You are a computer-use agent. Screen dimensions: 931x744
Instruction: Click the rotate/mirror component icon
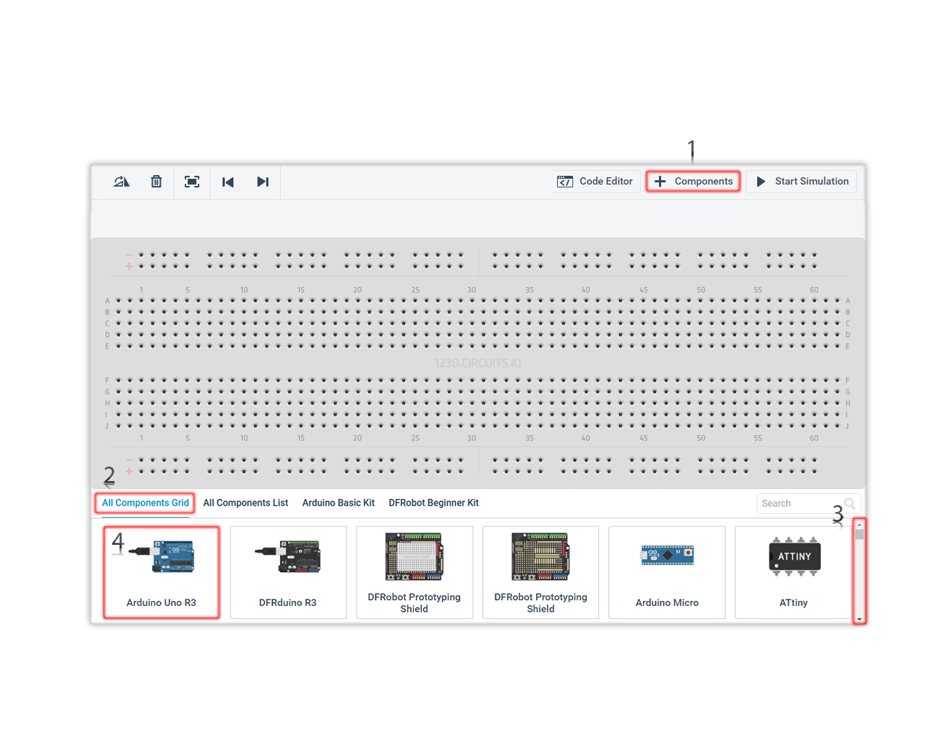click(121, 182)
